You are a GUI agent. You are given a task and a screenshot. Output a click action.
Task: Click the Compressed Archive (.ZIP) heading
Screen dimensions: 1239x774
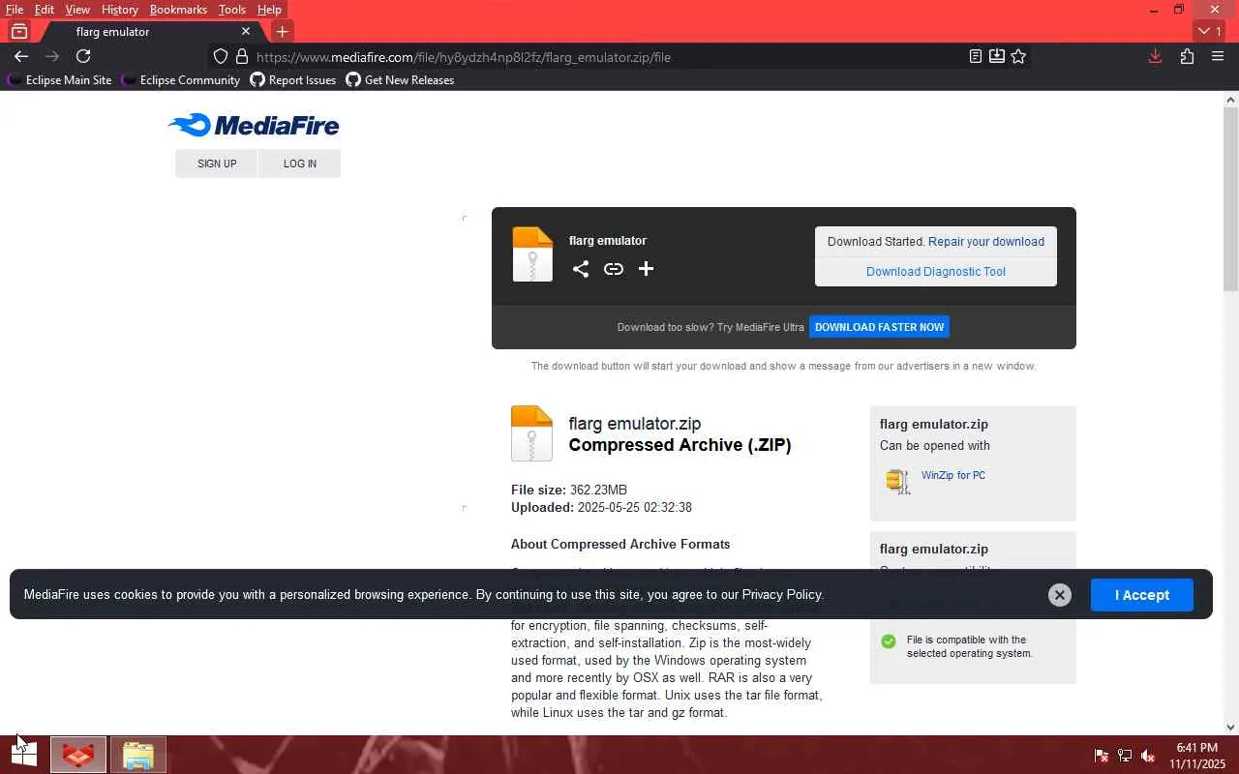click(x=680, y=445)
